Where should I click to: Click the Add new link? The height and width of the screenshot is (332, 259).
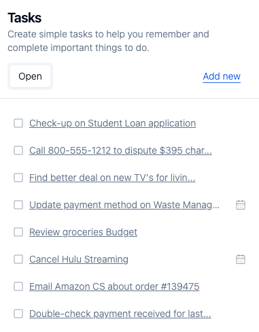point(222,76)
